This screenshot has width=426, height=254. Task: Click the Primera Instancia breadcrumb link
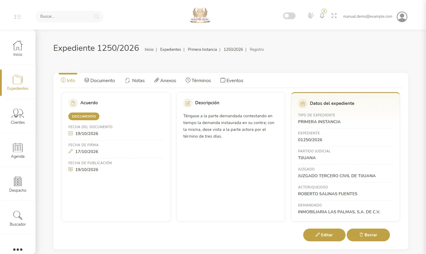[202, 50]
